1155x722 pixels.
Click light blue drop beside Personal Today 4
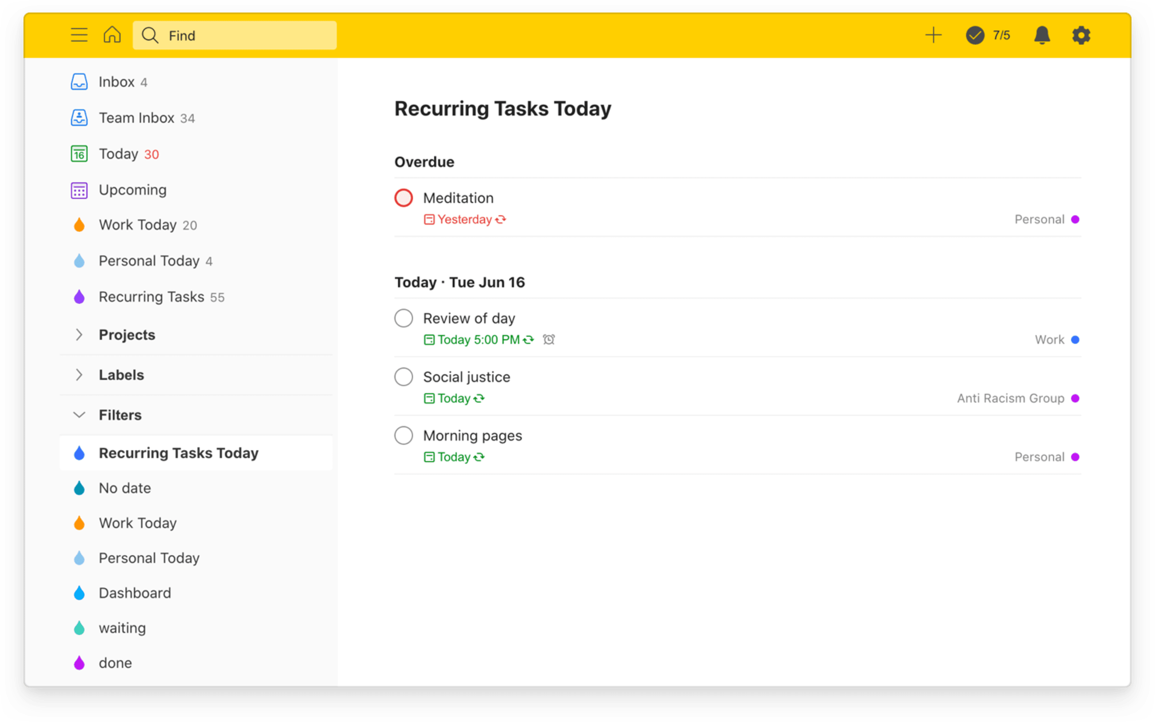click(x=79, y=261)
